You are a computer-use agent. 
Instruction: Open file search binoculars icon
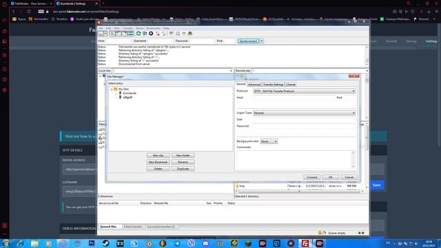point(190,34)
